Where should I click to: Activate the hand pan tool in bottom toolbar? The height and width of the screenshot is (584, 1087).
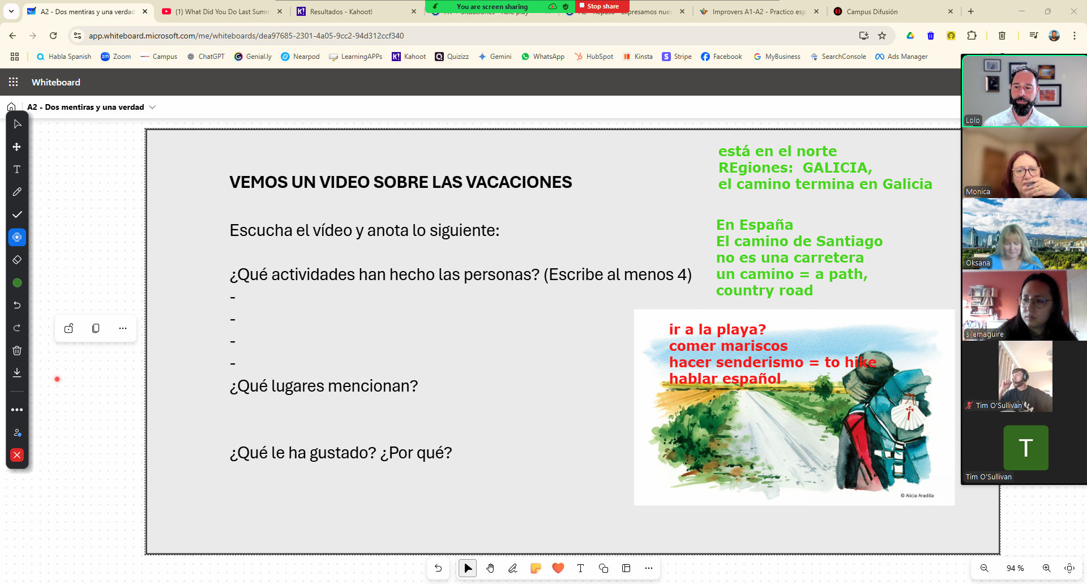(490, 568)
